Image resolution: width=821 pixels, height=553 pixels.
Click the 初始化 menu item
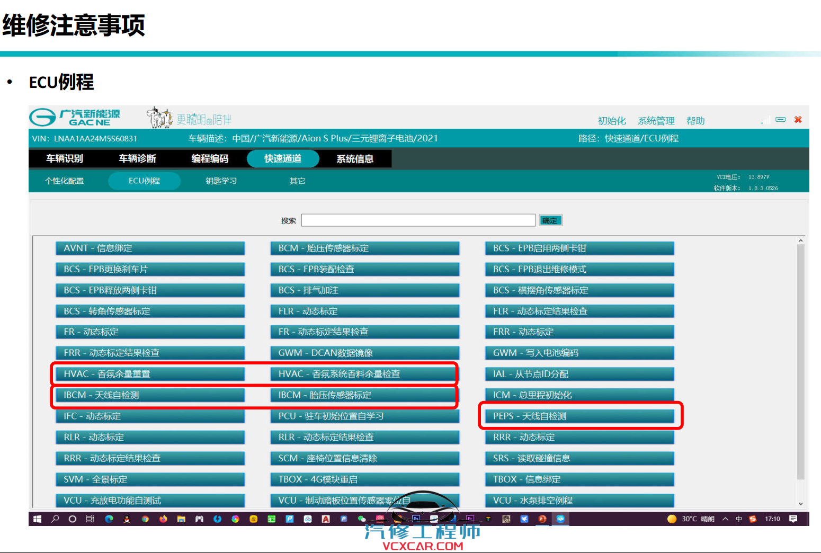tap(612, 121)
